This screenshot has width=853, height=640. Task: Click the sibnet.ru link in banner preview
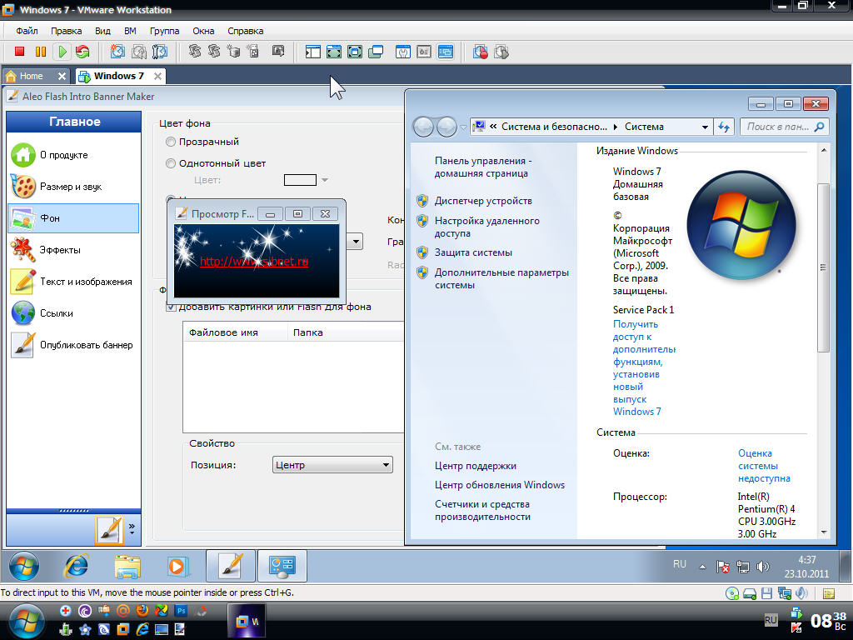coord(254,262)
